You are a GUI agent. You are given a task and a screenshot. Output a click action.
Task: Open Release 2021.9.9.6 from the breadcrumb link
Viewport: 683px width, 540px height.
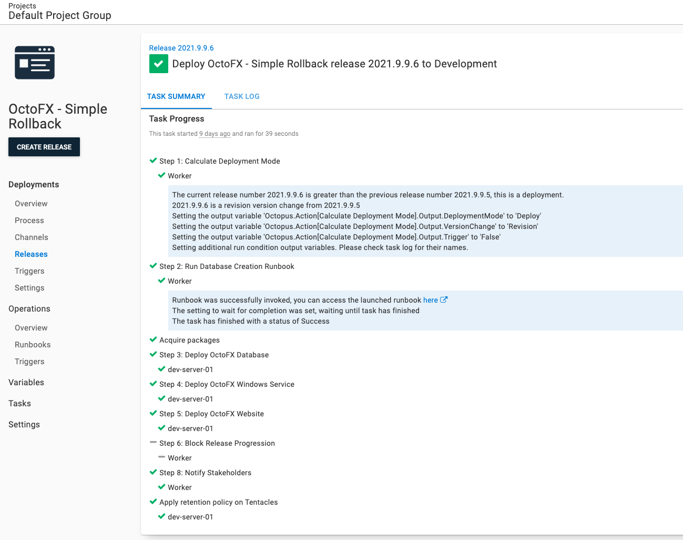(181, 47)
